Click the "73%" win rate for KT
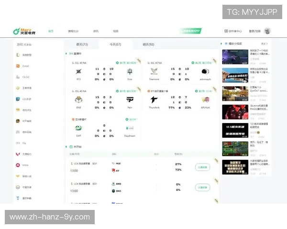Image resolution: width=287 pixels, height=229 pixels. click(x=178, y=170)
